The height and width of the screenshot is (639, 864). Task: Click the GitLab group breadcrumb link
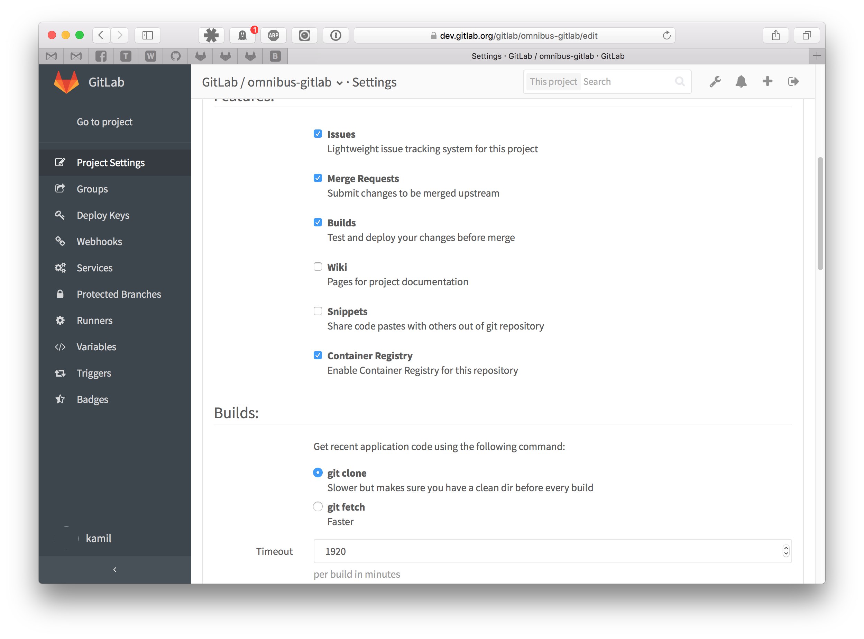(x=220, y=82)
